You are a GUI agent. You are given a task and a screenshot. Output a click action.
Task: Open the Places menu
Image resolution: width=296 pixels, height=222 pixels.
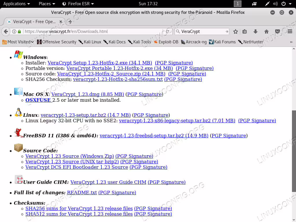tap(47, 4)
